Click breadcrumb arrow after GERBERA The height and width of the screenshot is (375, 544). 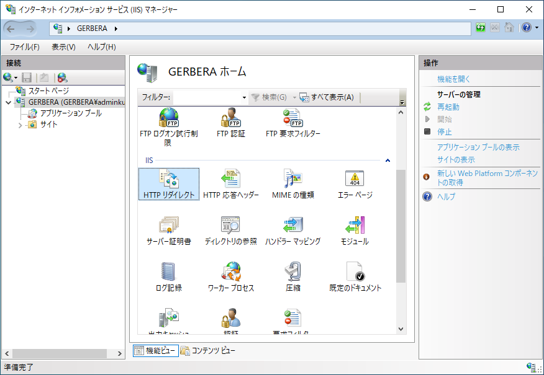(x=116, y=29)
